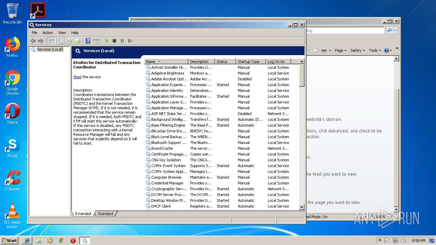Viewport: 436px width, 245px height.
Task: Switch to the Extended tab
Action: pyautogui.click(x=83, y=214)
